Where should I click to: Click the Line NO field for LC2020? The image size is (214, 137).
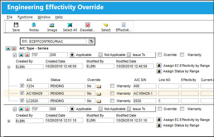(169, 101)
